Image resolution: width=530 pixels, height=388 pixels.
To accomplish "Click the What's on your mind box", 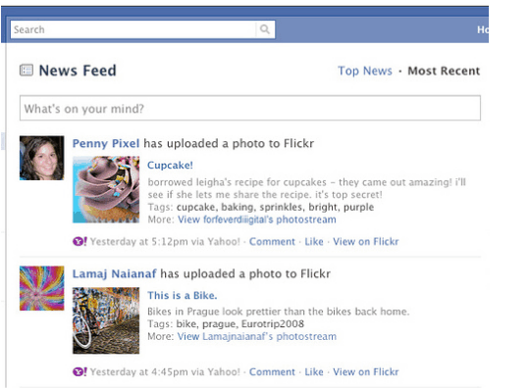I will pyautogui.click(x=250, y=109).
